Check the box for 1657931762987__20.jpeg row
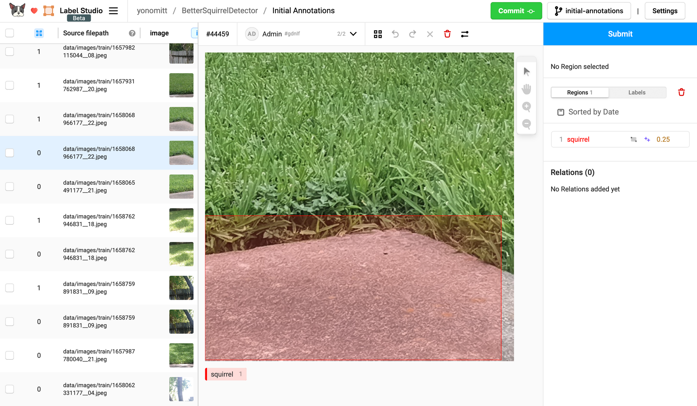The image size is (697, 406). coord(10,85)
